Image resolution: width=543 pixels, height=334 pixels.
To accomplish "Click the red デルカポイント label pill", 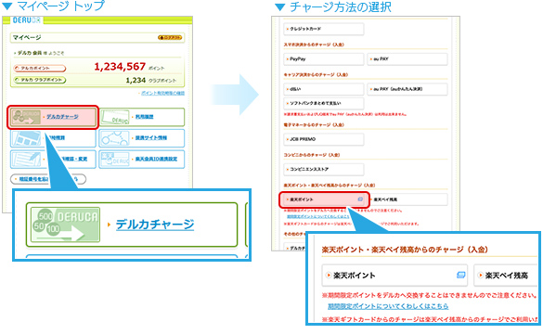I will 40,68.
